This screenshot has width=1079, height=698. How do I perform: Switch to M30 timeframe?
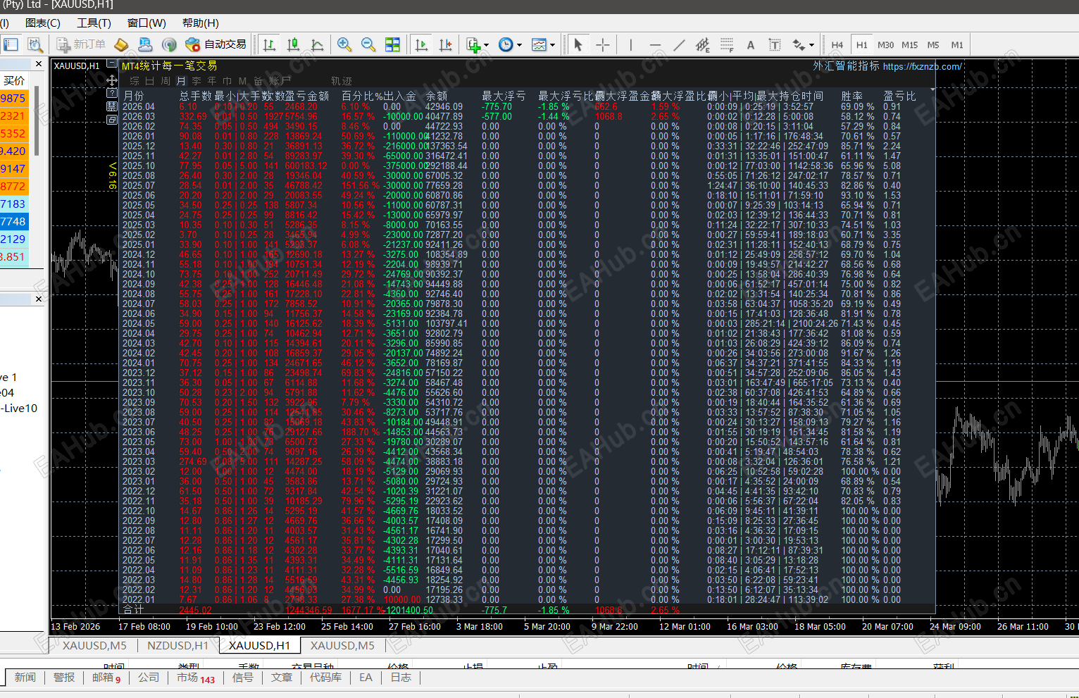pyautogui.click(x=885, y=44)
